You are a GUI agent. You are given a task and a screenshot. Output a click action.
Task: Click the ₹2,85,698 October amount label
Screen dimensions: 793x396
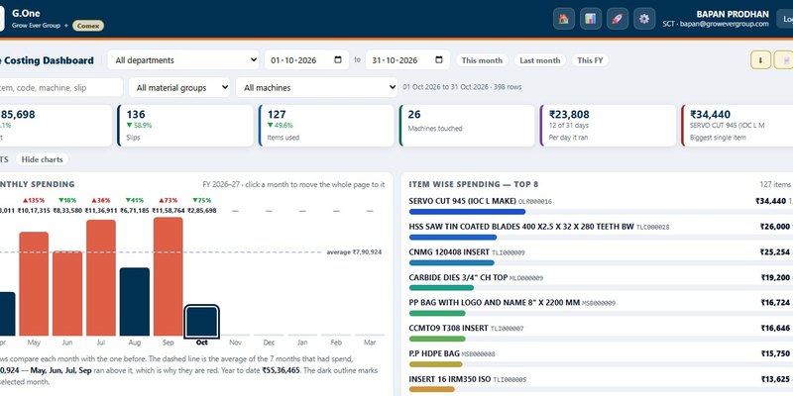(202, 210)
